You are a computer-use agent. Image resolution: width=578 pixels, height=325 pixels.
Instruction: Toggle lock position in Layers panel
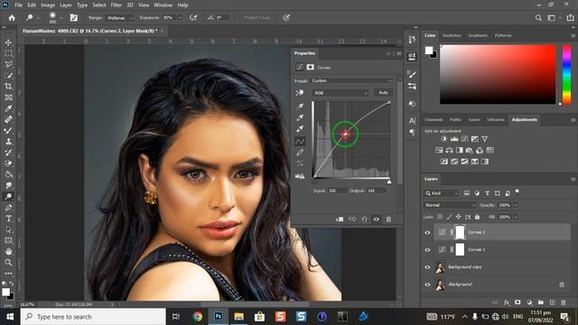click(458, 217)
